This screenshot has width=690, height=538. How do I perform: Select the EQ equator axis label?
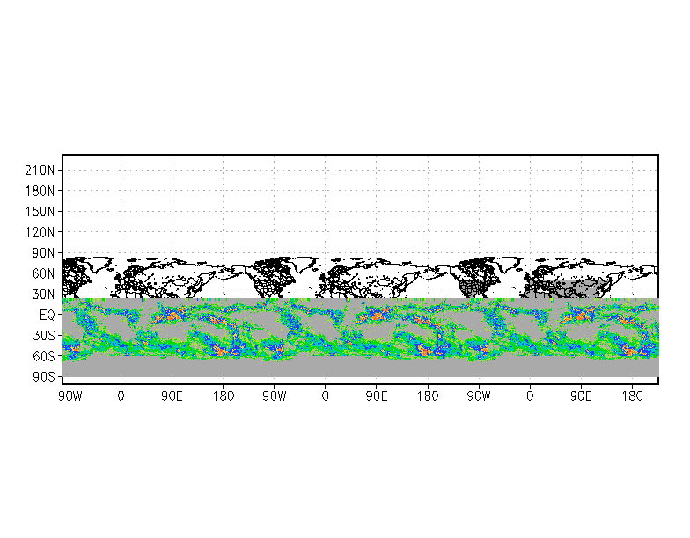click(x=48, y=315)
